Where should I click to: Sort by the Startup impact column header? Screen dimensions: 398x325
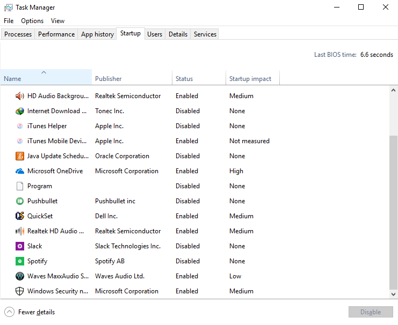[x=252, y=77]
